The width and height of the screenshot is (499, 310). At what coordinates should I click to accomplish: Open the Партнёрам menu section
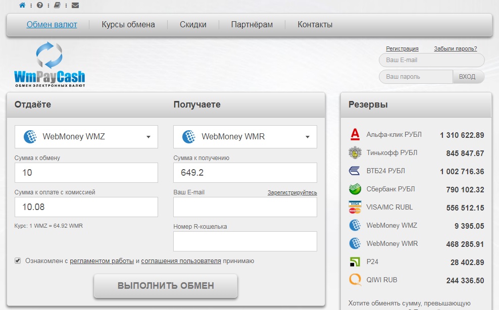[x=252, y=25]
